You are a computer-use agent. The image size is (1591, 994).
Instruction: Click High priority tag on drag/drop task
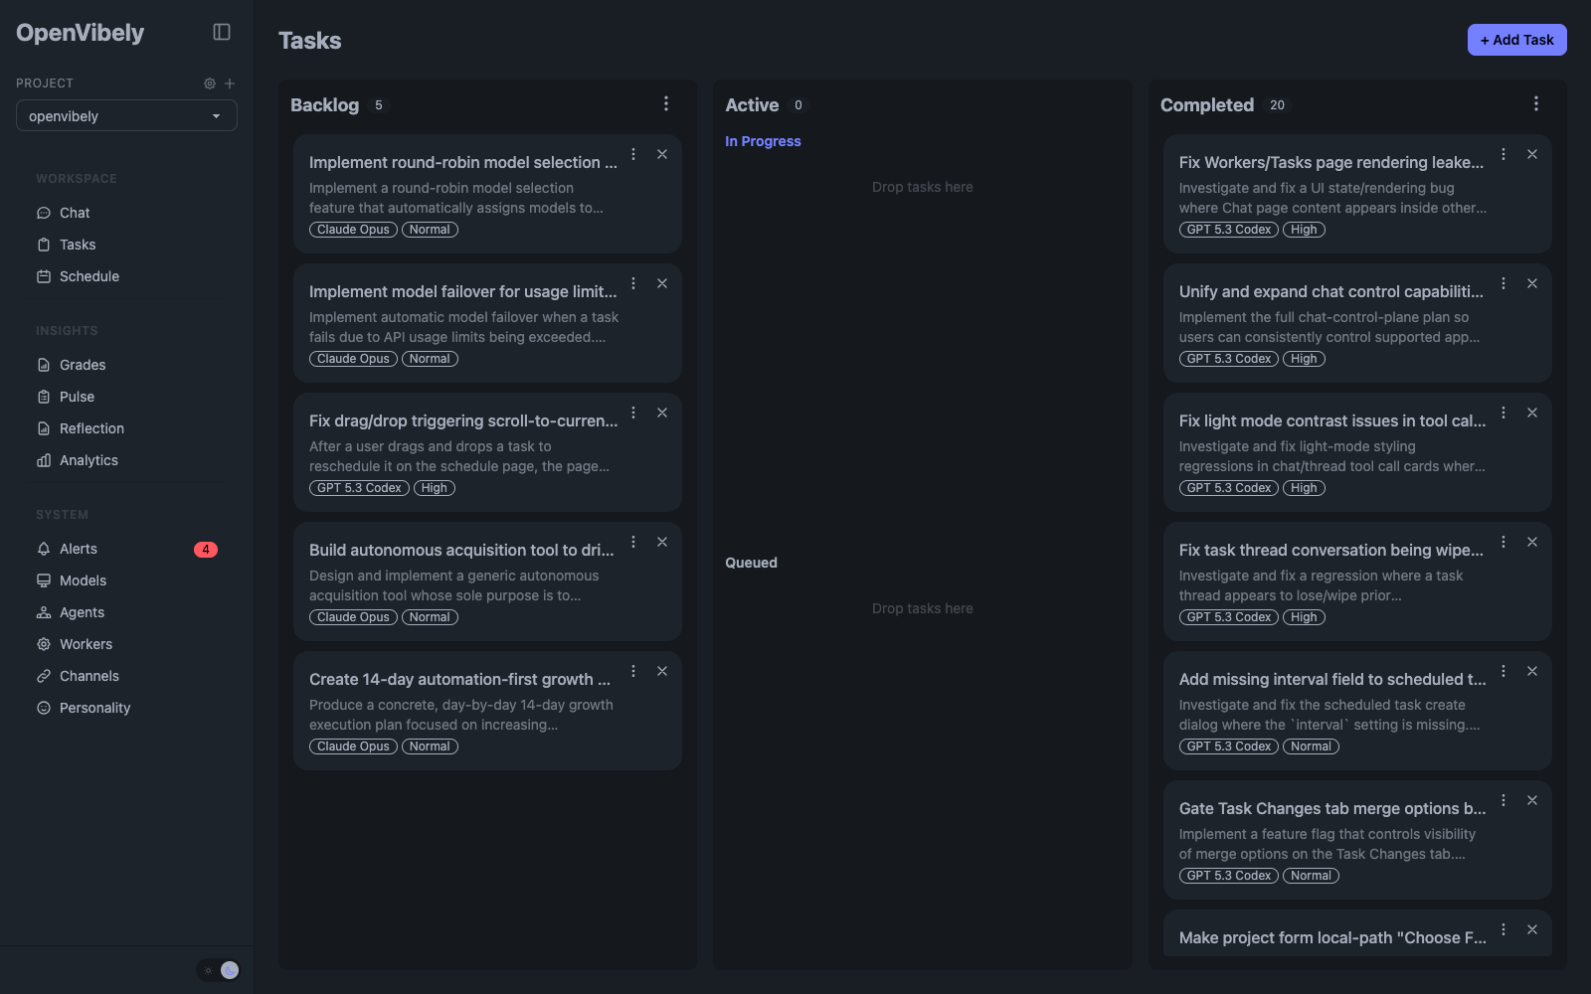point(435,488)
